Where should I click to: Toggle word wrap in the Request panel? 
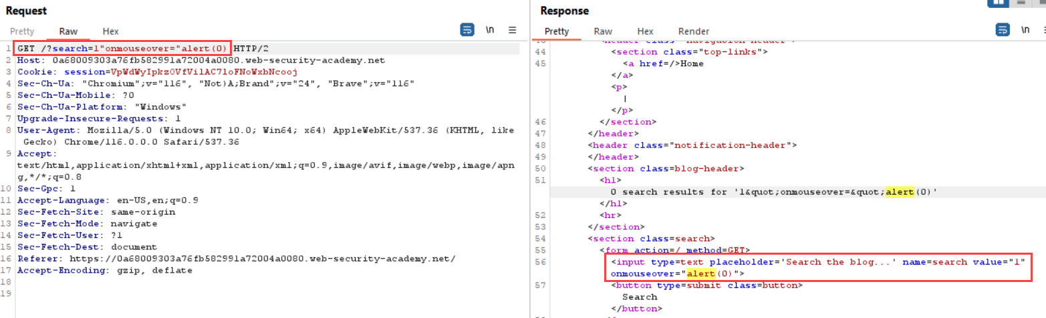[467, 30]
